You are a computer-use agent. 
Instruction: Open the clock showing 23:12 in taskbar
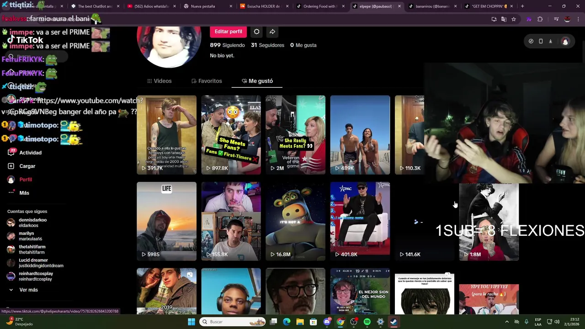[x=574, y=322]
